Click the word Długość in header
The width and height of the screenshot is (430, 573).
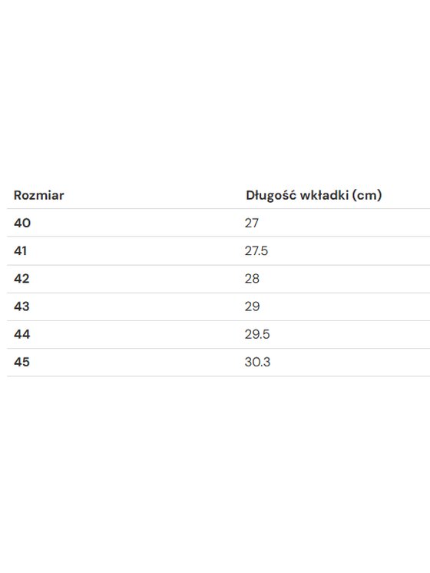click(x=271, y=196)
